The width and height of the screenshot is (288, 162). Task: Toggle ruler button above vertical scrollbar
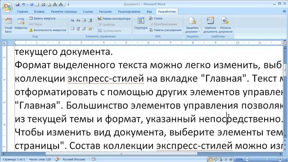[x=285, y=43]
